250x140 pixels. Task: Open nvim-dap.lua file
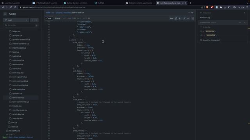tap(18, 73)
